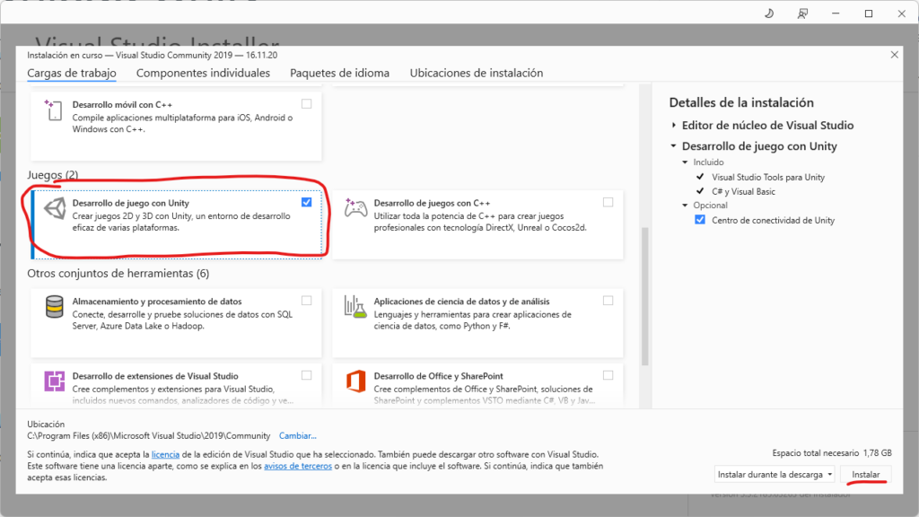Toggle dark theme moon icon in title bar
919x517 pixels.
pos(769,13)
